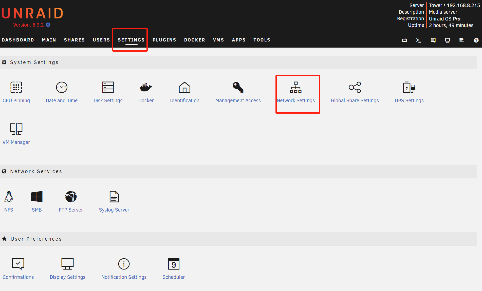Click the SMB Windows icon

pyautogui.click(x=37, y=197)
